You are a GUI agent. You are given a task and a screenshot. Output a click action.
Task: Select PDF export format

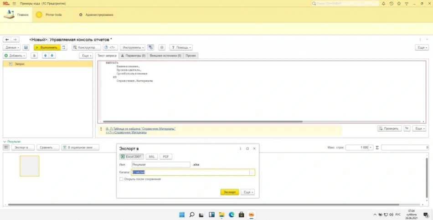pyautogui.click(x=165, y=157)
